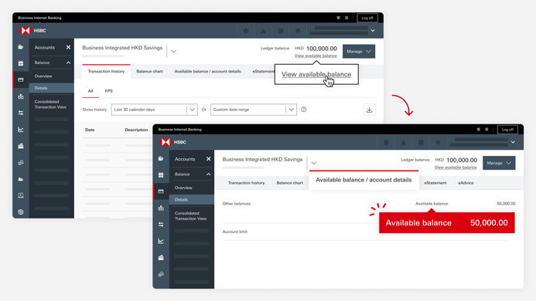Select the FPS sub-tab
Image resolution: width=536 pixels, height=301 pixels.
[x=109, y=91]
